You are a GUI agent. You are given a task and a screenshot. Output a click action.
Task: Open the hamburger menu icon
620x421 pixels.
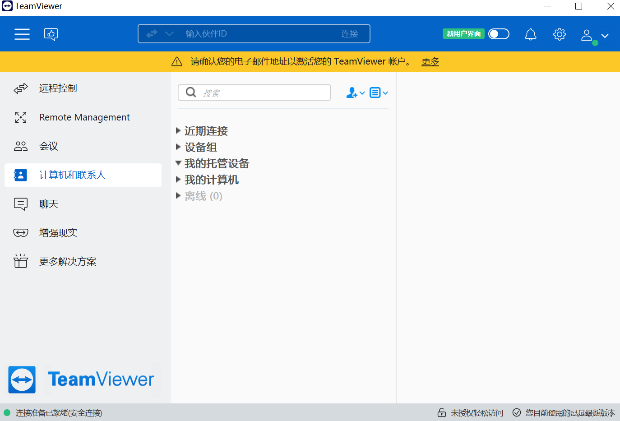pos(22,34)
